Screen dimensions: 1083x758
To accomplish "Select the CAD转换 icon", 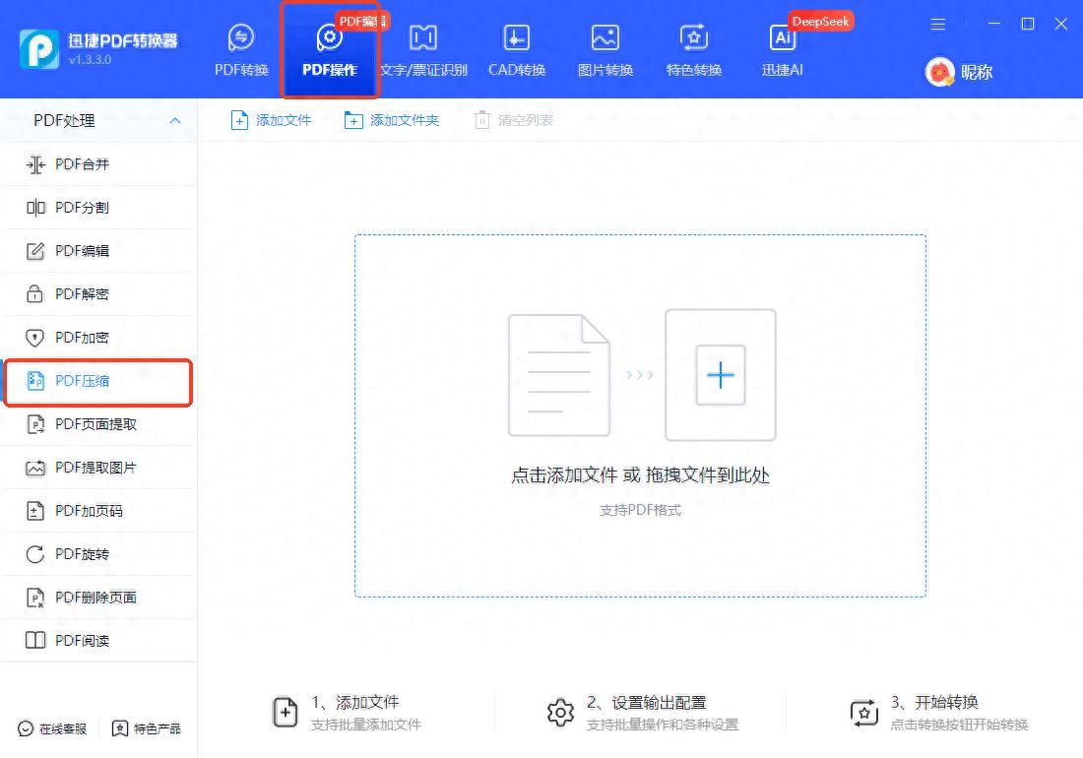I will pos(516,39).
